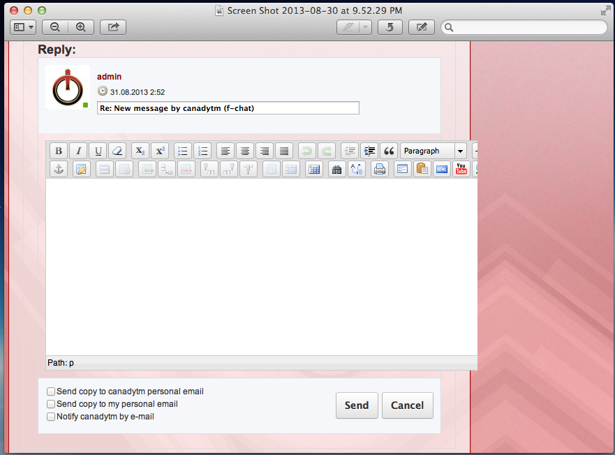The width and height of the screenshot is (615, 455).
Task: Align text left
Action: [225, 151]
